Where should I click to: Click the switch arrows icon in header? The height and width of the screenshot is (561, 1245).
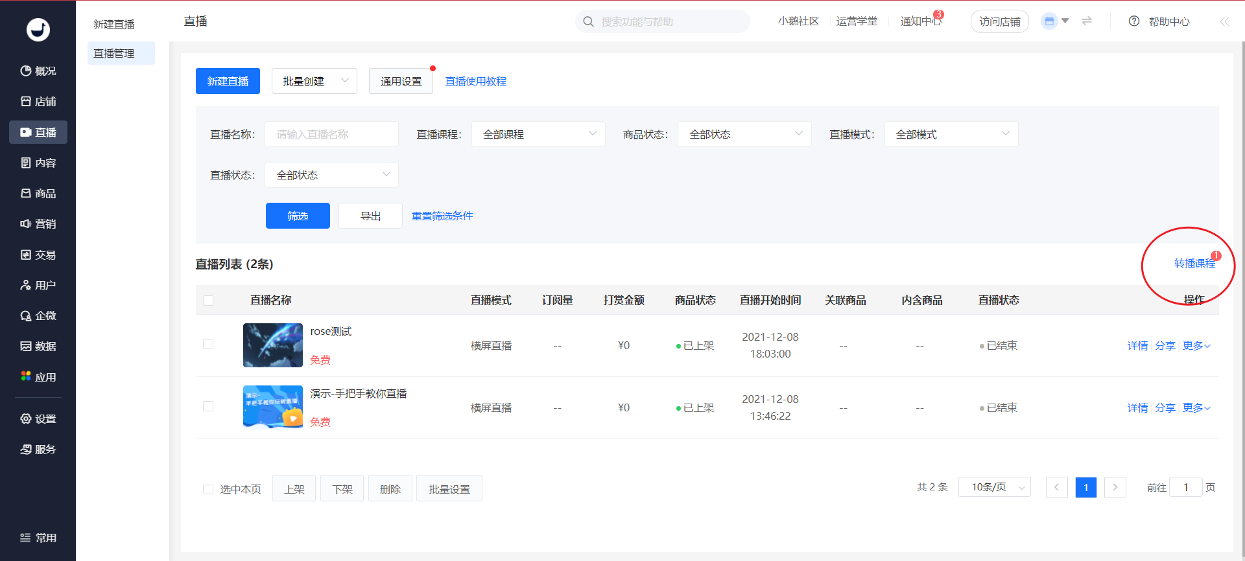[1087, 21]
